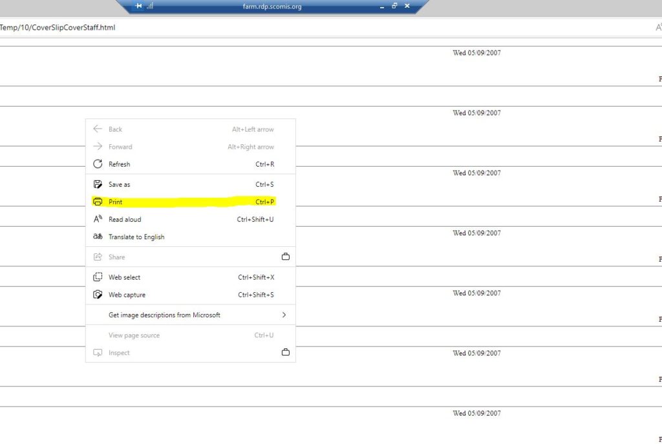Choose Print from the context menu

click(116, 202)
